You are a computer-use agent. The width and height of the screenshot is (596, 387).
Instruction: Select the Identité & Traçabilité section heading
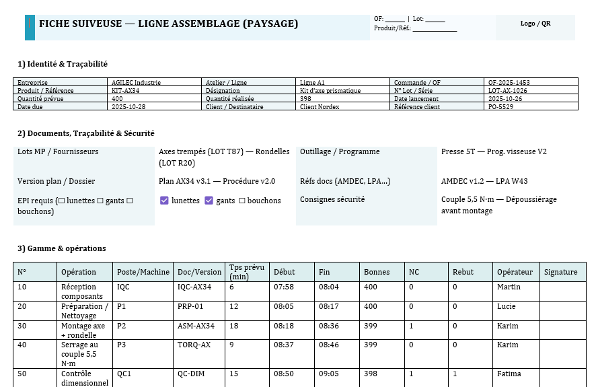[63, 64]
